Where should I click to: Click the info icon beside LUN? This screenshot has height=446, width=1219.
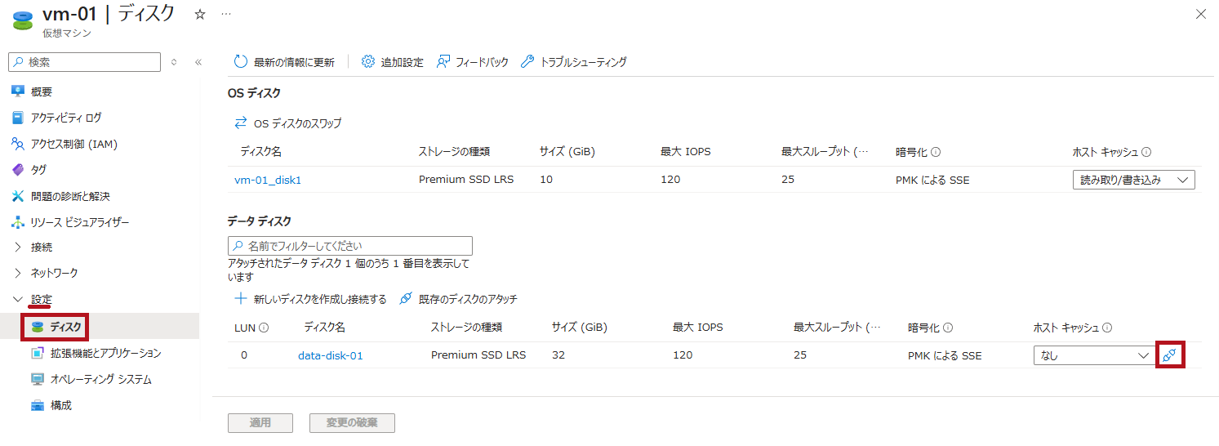pos(265,328)
